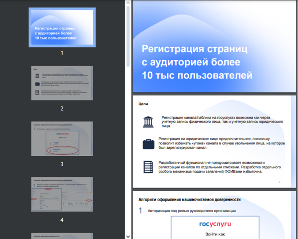
Task: Click the document list icon on Цели slide
Action: [x=148, y=167]
